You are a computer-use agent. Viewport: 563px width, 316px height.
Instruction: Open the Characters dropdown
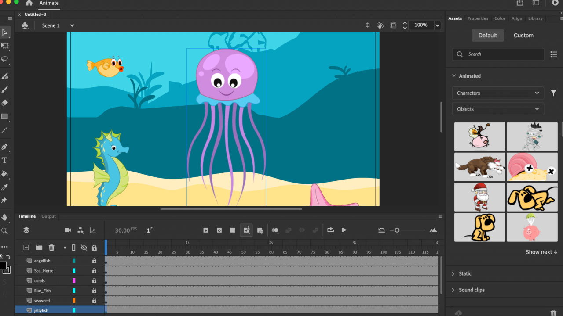(497, 93)
